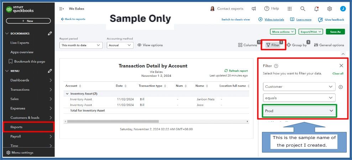Screen dimensions: 352x160
Task: Open the Help question mark icon
Action: point(267,9)
